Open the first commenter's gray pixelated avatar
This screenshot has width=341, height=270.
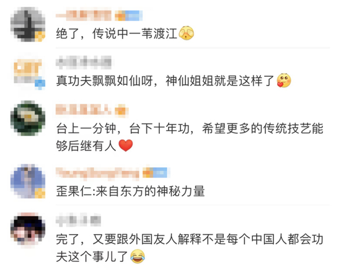pyautogui.click(x=28, y=24)
